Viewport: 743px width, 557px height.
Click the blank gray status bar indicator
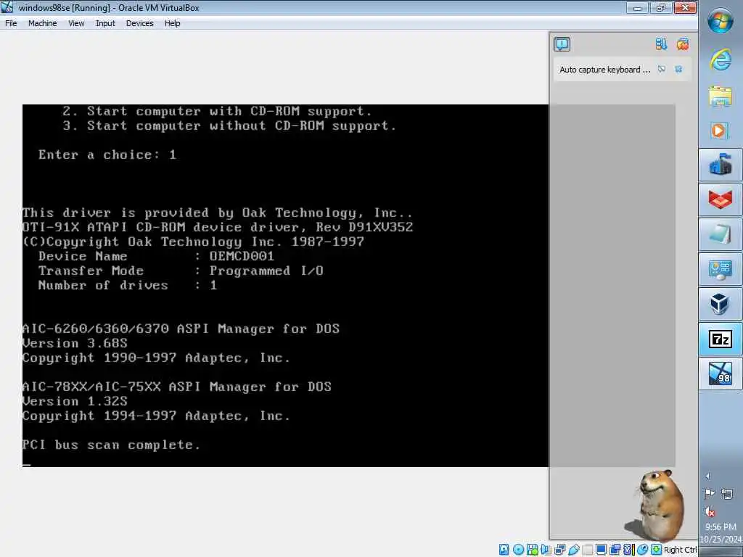[588, 550]
